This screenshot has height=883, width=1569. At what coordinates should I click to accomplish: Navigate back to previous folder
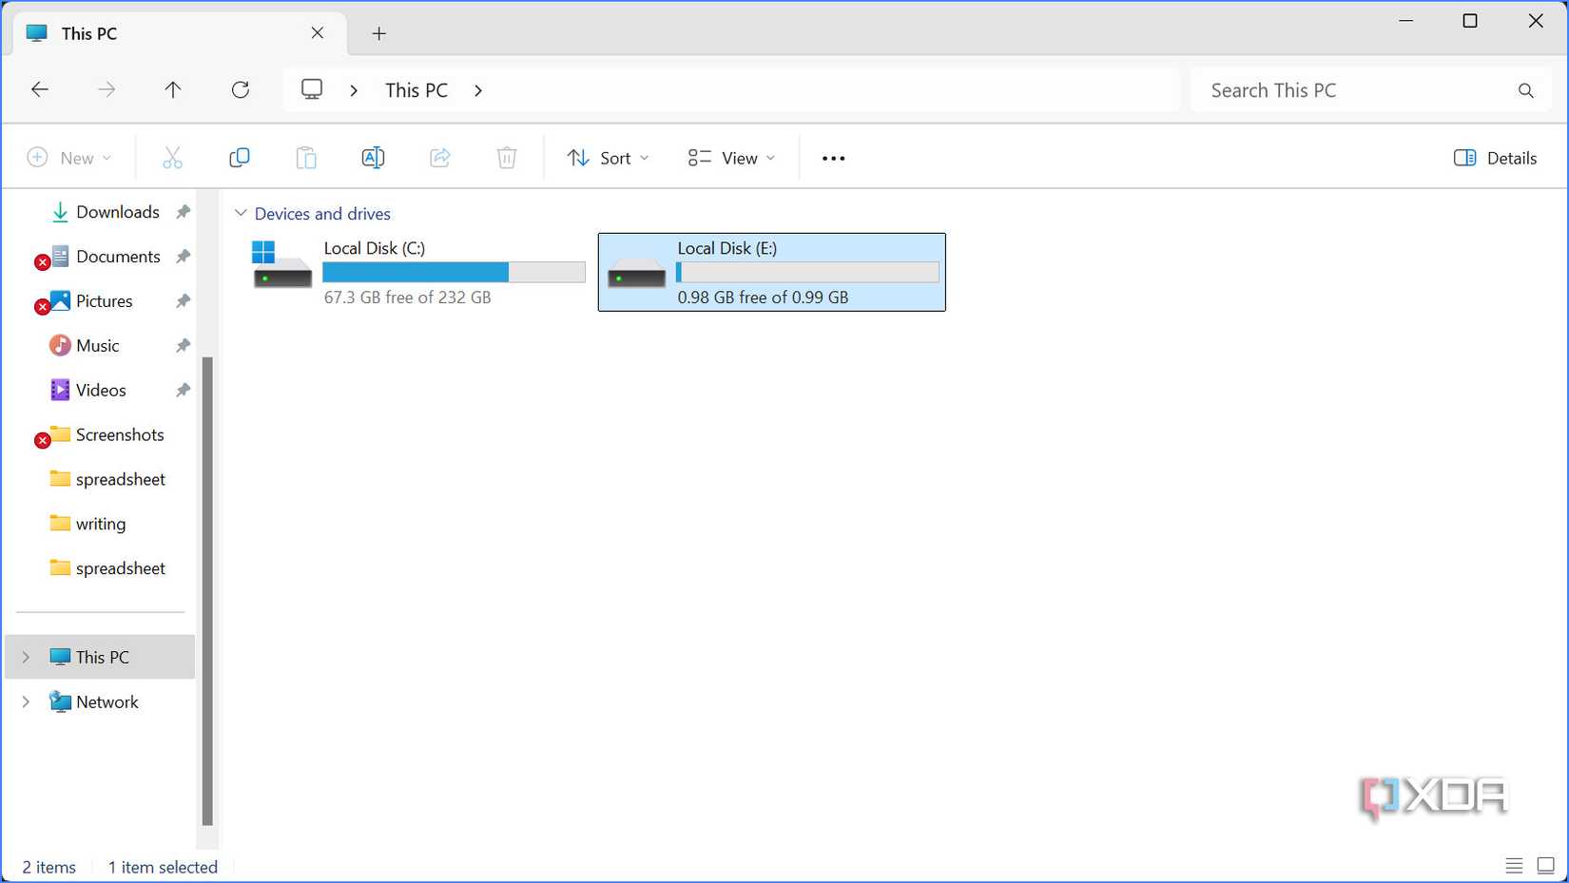tap(39, 89)
